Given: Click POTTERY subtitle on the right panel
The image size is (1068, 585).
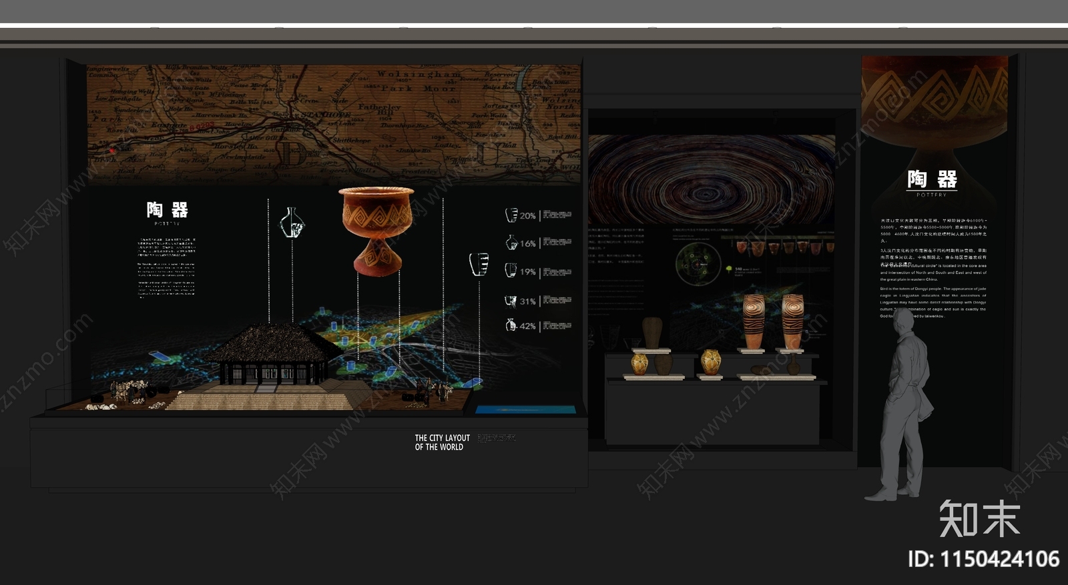Looking at the screenshot, I should pos(932,195).
